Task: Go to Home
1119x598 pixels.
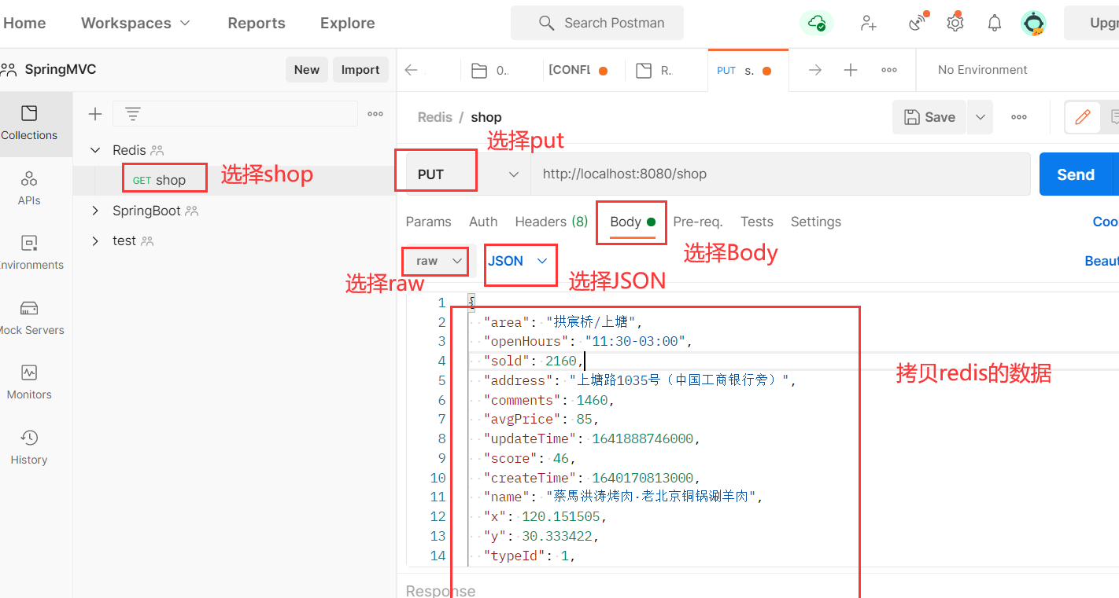Action: [24, 23]
